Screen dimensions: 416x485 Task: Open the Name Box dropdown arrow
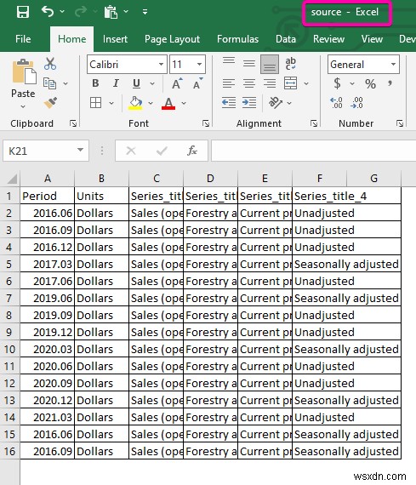click(81, 150)
